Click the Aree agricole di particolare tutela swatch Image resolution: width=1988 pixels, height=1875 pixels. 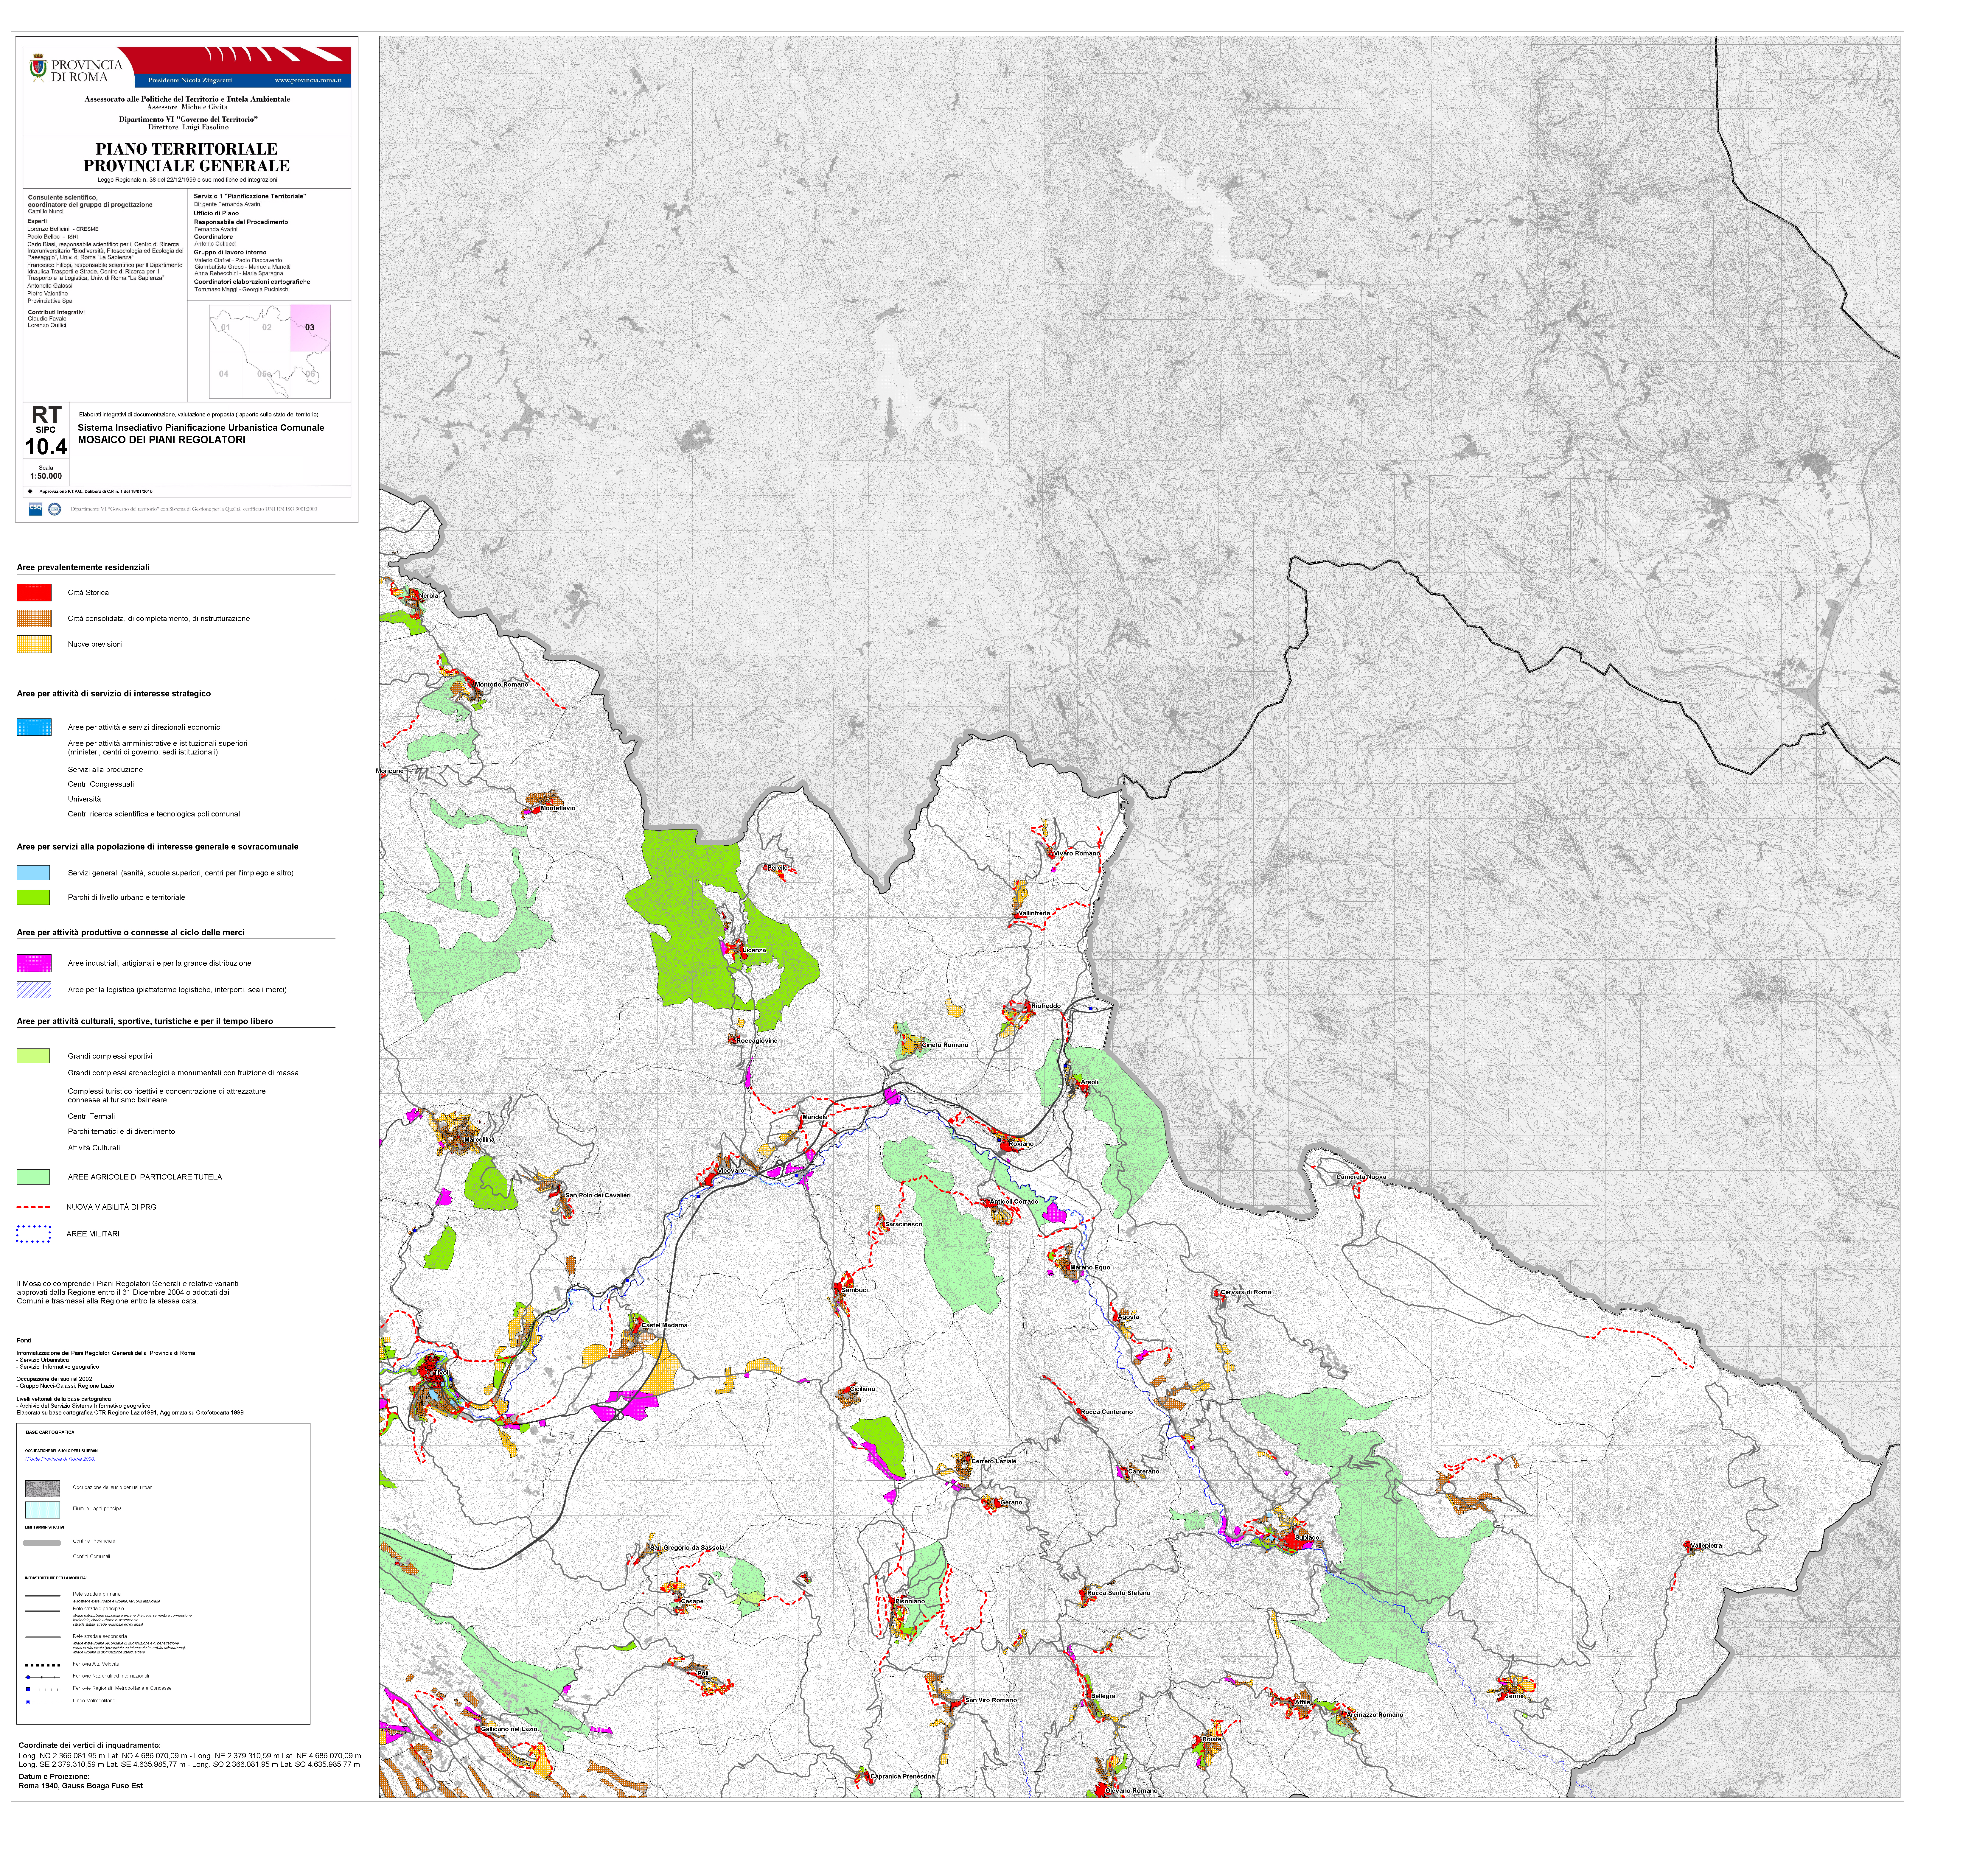pyautogui.click(x=33, y=1177)
